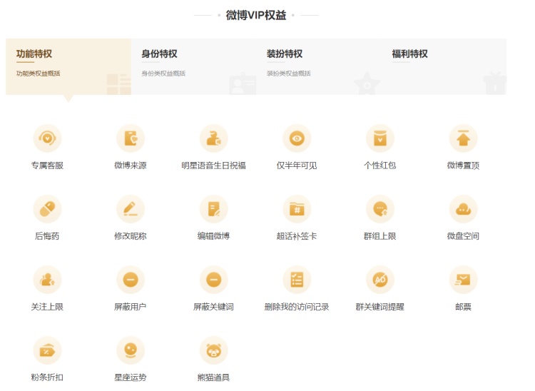Open the 后悔药 pill icon
The height and width of the screenshot is (391, 535).
coord(47,209)
